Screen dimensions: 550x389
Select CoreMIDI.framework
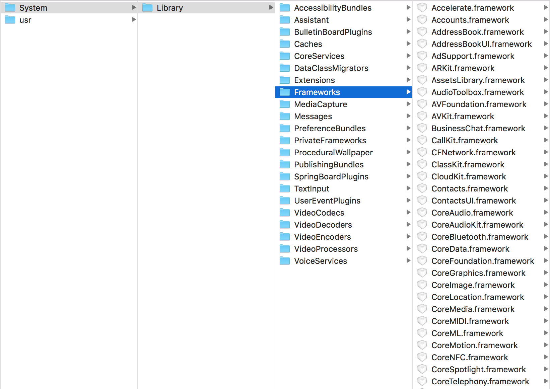[x=481, y=321]
